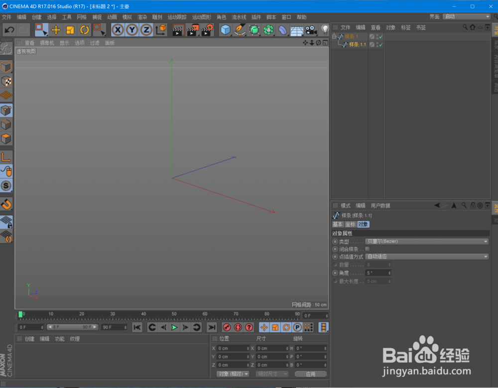
Task: Play the animation forward
Action: (174, 327)
